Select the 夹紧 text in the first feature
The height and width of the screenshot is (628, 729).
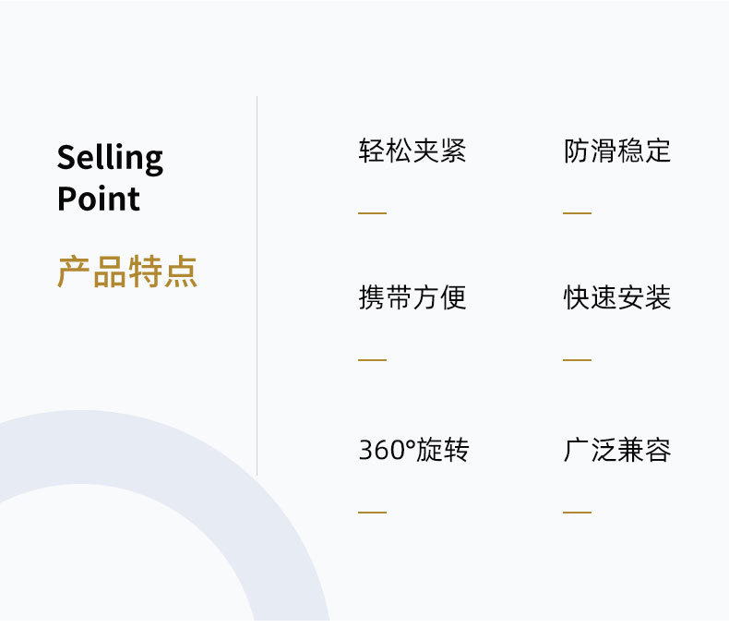point(439,151)
